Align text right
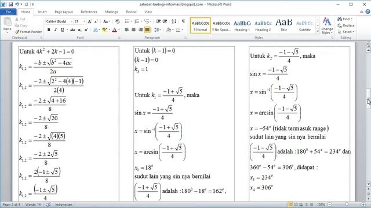 click(x=140, y=29)
